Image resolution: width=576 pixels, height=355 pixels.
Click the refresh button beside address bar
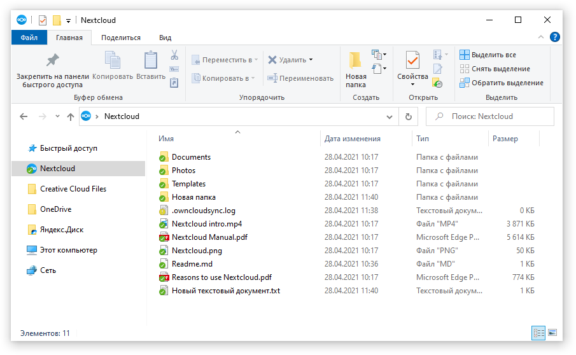[408, 116]
